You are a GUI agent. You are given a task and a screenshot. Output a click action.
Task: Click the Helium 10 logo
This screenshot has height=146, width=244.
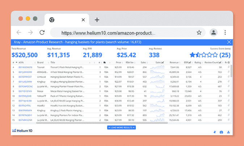[22, 130]
